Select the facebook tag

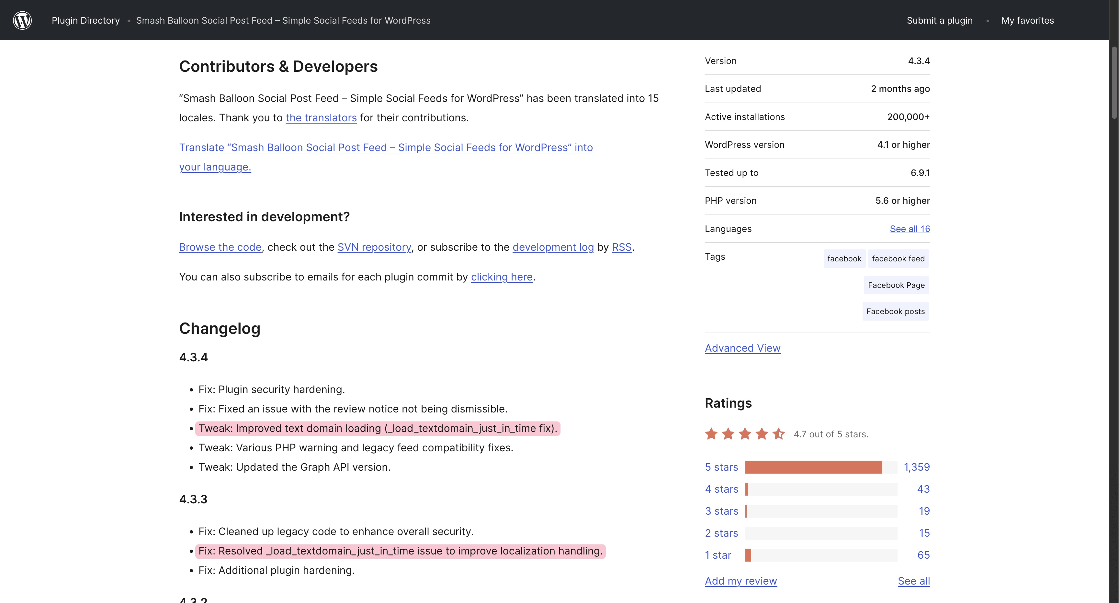pyautogui.click(x=844, y=259)
